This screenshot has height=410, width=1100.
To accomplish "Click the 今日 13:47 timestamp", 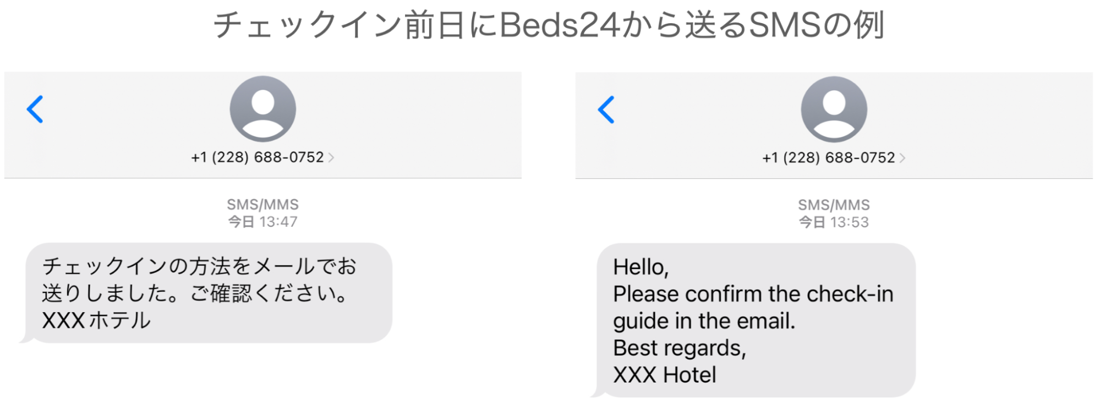I will point(262,222).
